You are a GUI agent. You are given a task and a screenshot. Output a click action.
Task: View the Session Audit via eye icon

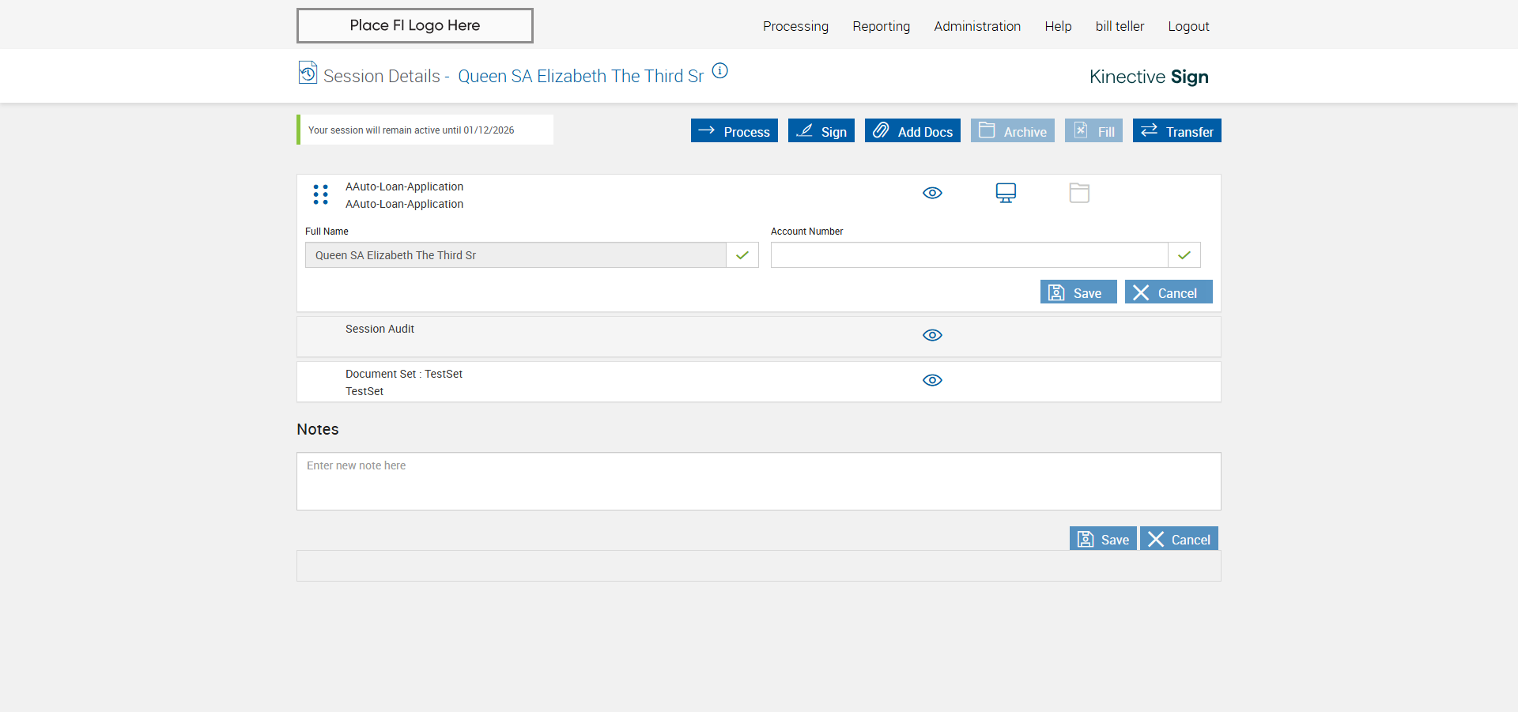coord(932,335)
